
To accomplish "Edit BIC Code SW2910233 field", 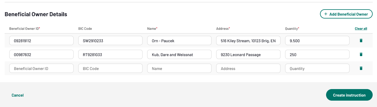I will point(110,40).
